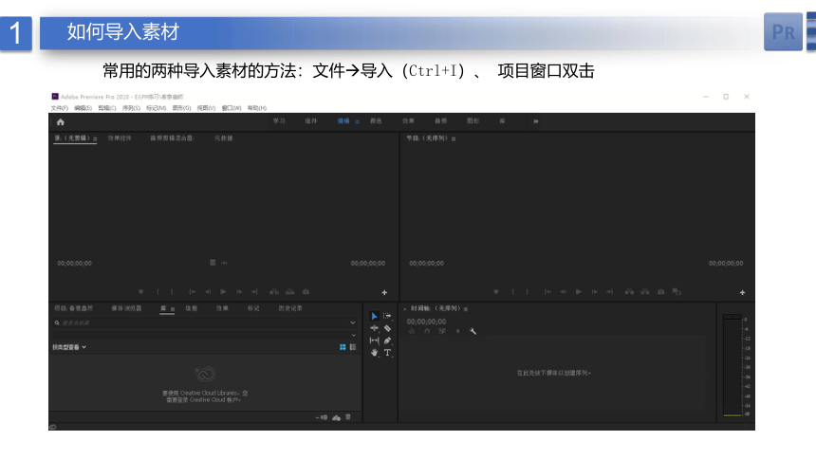Open the library selector dropdown below search
The width and height of the screenshot is (816, 459).
tap(353, 335)
